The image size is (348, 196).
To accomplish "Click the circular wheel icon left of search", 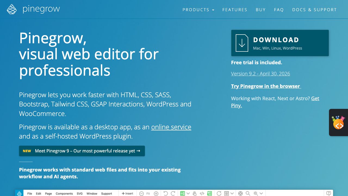I will pos(240,194).
